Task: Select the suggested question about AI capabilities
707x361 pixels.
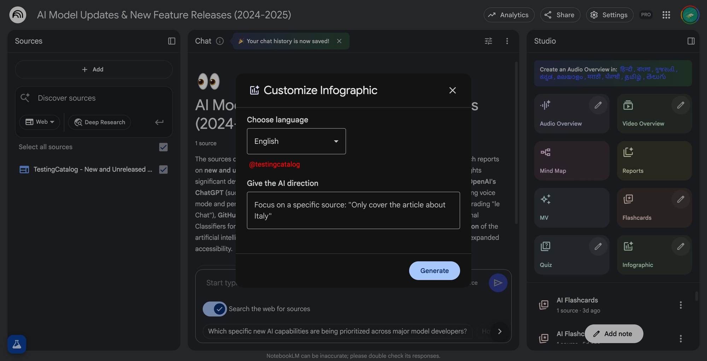Action: coord(337,331)
